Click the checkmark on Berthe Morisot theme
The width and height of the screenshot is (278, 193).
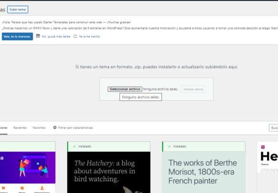click(169, 147)
